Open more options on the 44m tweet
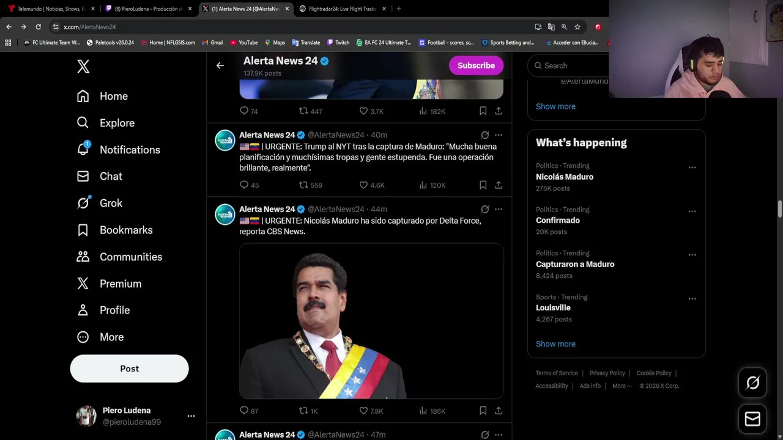The height and width of the screenshot is (440, 783). click(x=499, y=209)
